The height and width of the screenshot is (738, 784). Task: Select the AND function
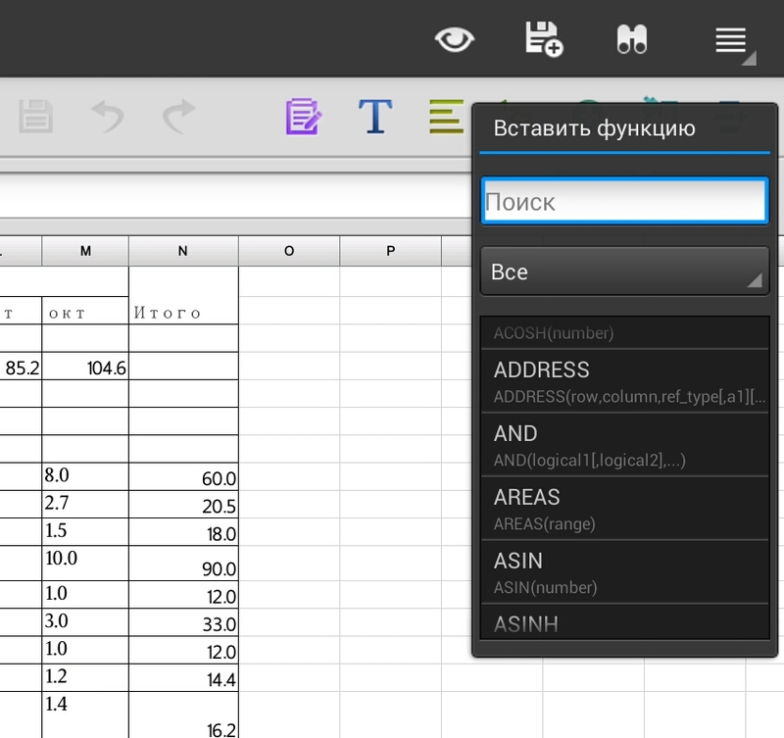tap(624, 445)
